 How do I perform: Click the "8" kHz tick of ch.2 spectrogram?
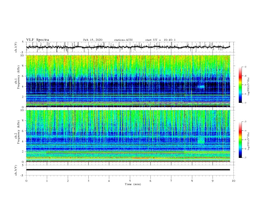coord(23,121)
